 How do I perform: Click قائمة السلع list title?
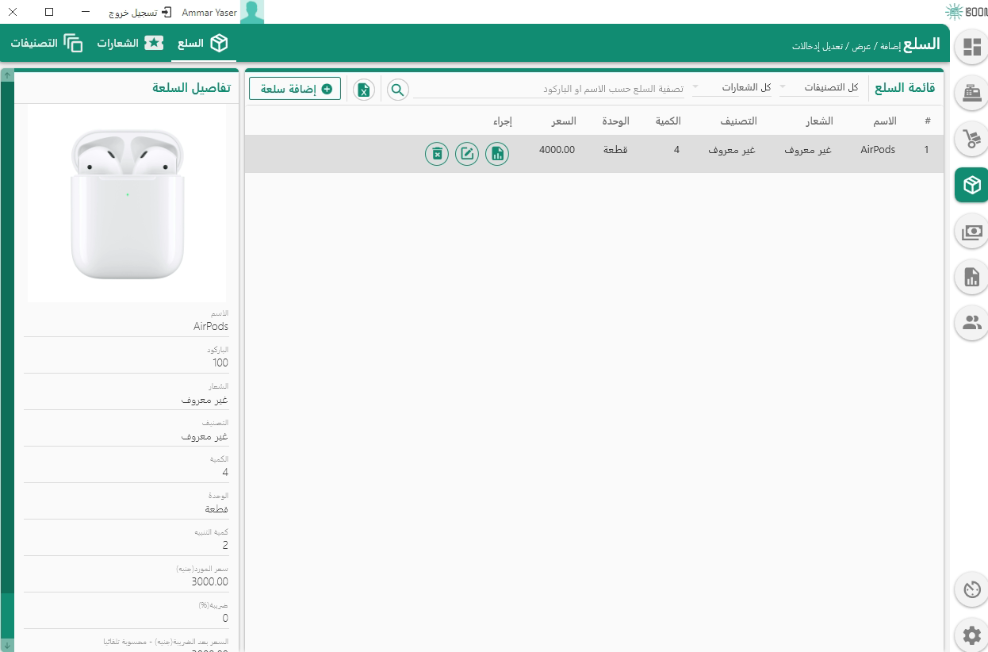tap(905, 88)
